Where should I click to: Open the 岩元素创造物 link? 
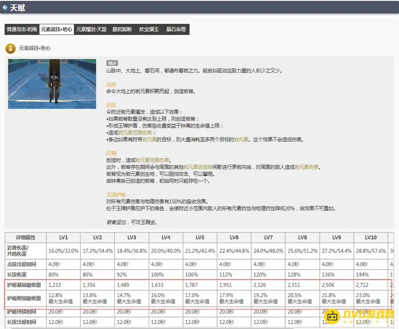click(199, 167)
